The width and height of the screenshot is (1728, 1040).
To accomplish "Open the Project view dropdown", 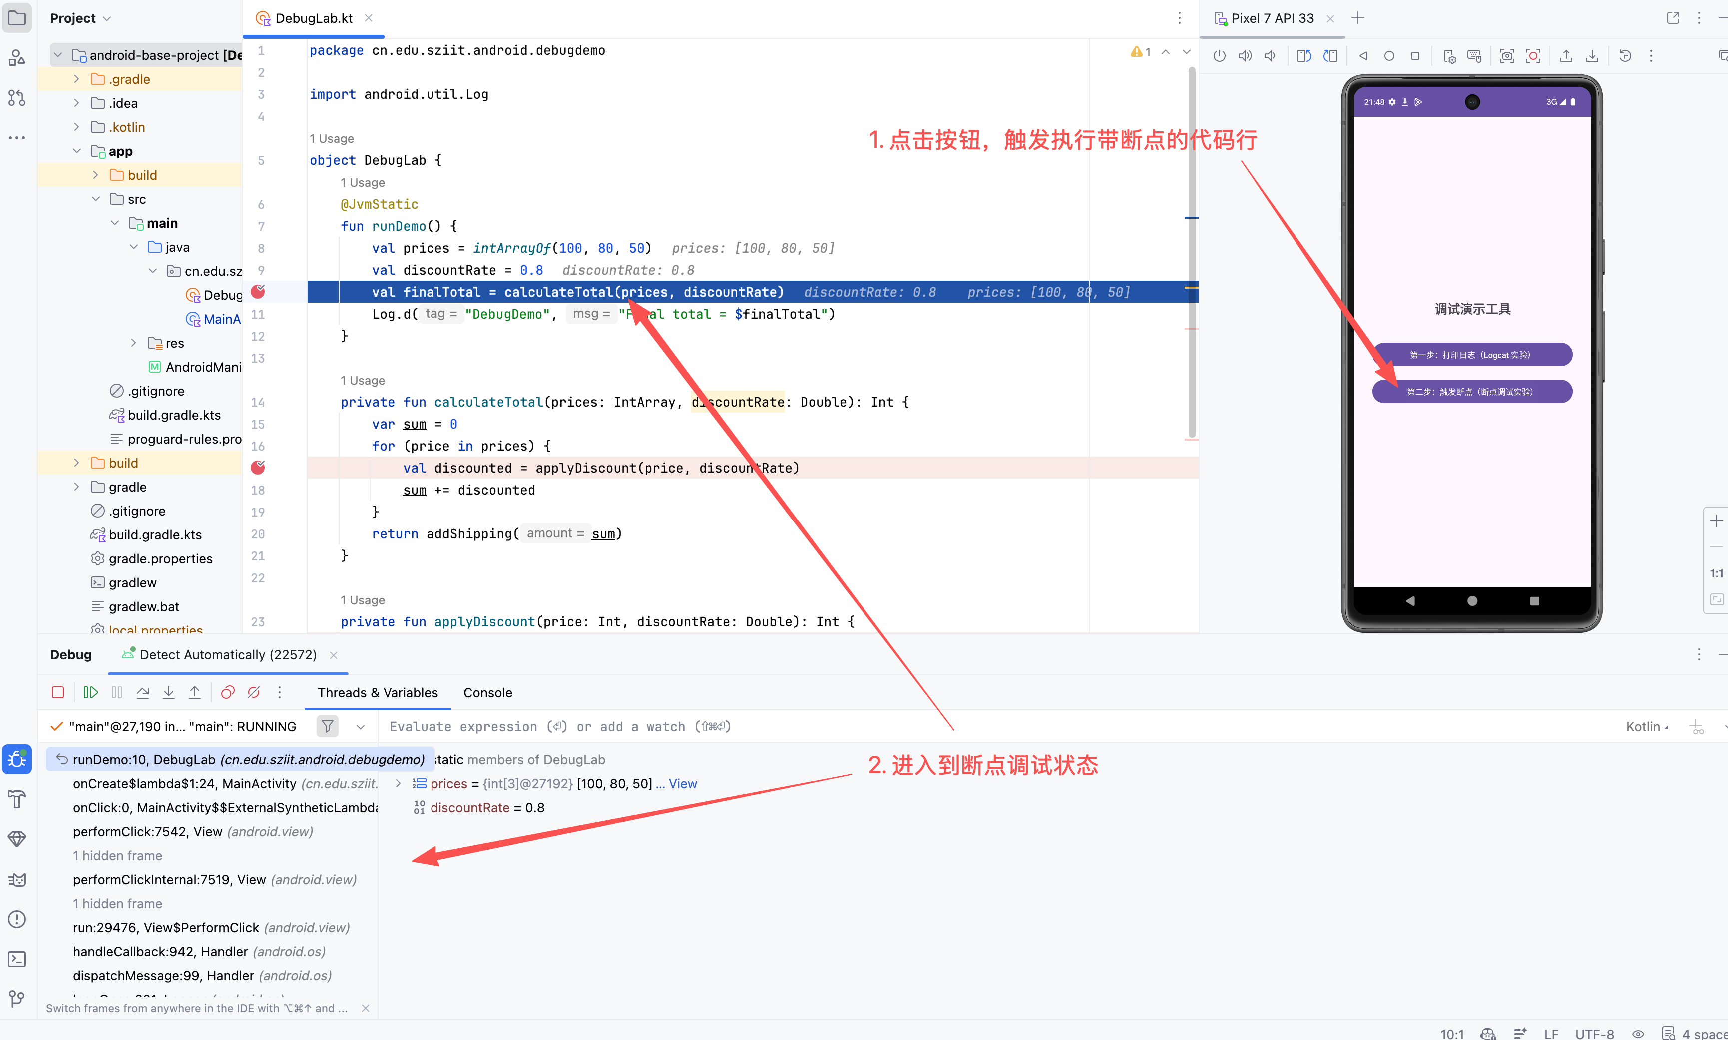I will [x=80, y=18].
